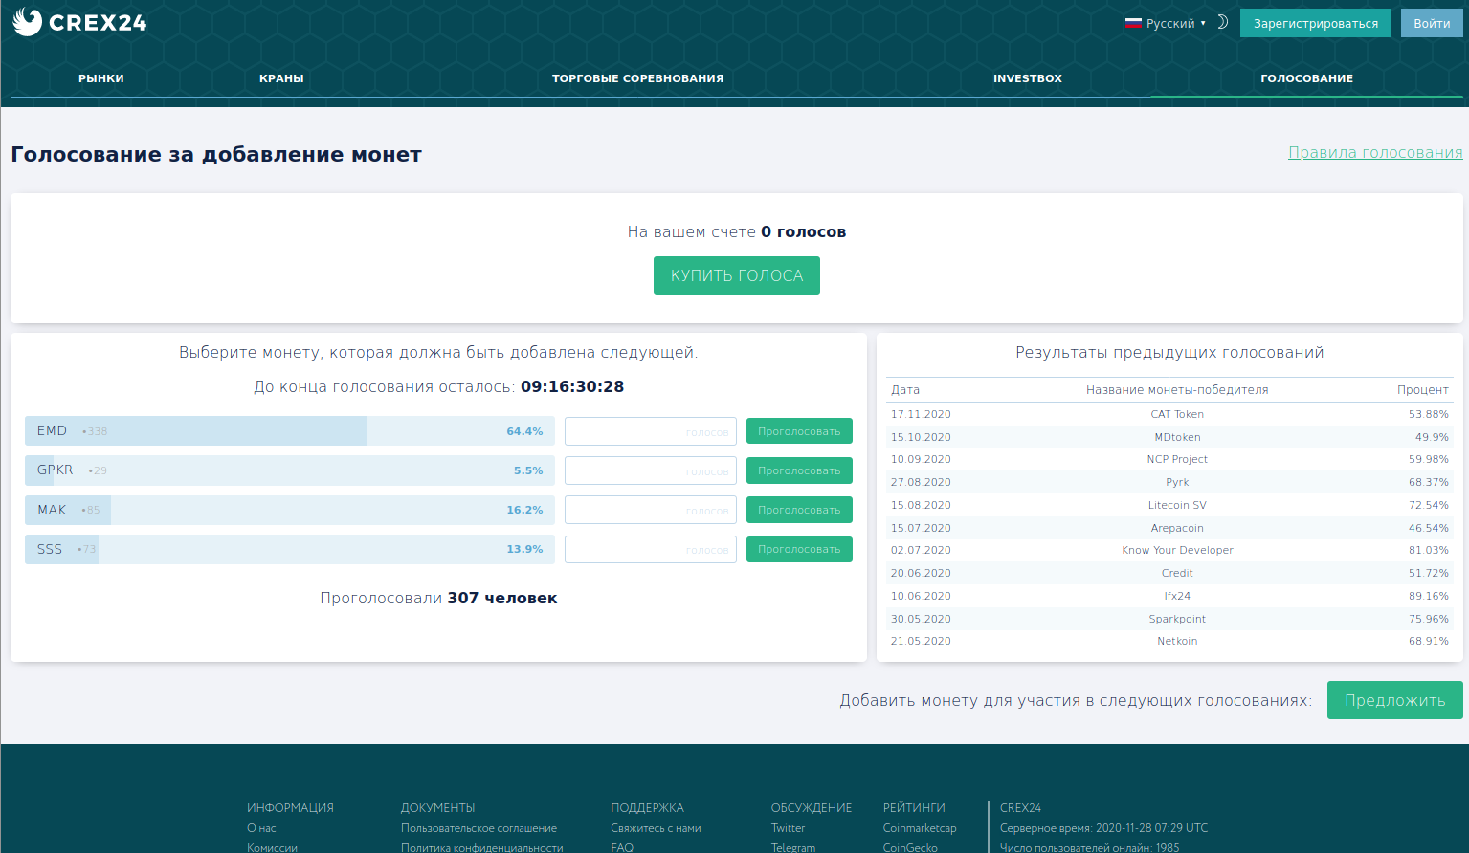Click Netkoin in results table
Screen dimensions: 1469x853
(x=1177, y=641)
